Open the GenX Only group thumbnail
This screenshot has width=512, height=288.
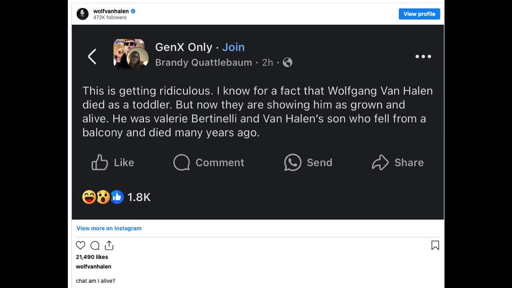point(131,54)
